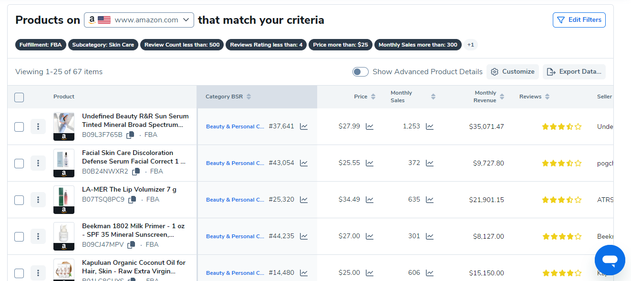Tick the select-all checkbox in the table header
631x281 pixels.
(x=19, y=97)
